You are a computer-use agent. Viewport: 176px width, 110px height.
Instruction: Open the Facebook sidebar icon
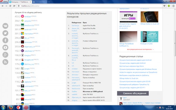(5, 40)
